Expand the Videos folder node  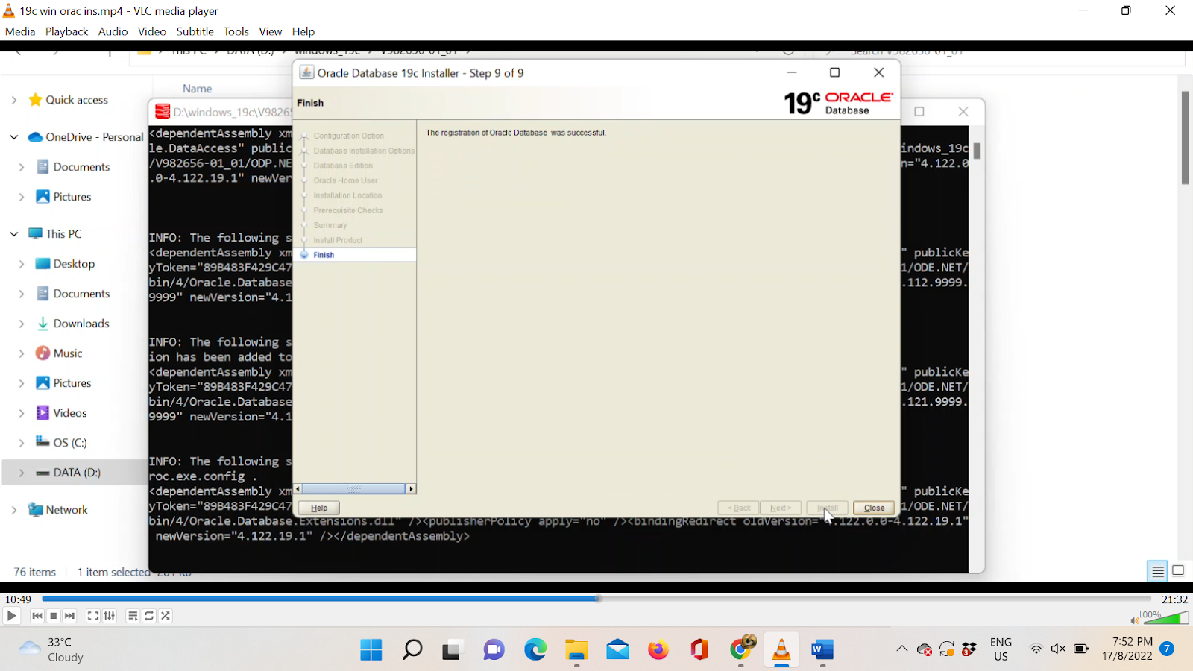tap(22, 413)
